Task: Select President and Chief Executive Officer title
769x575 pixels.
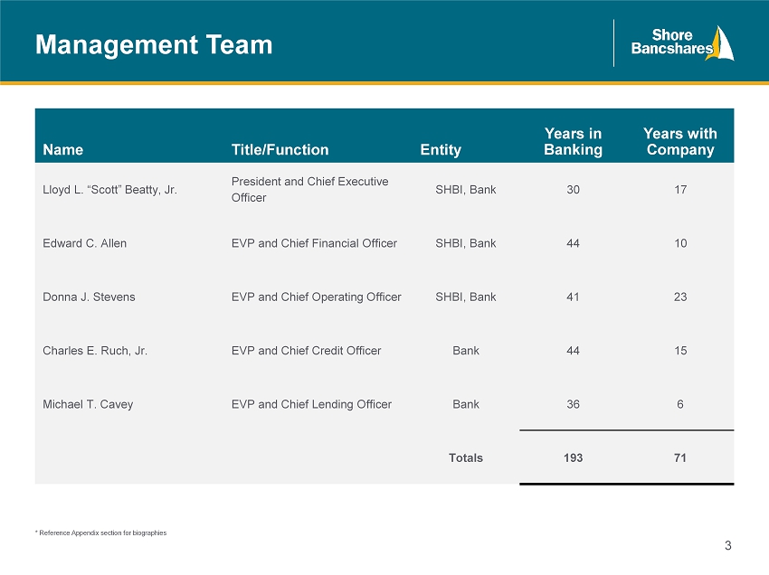Action: coord(310,189)
